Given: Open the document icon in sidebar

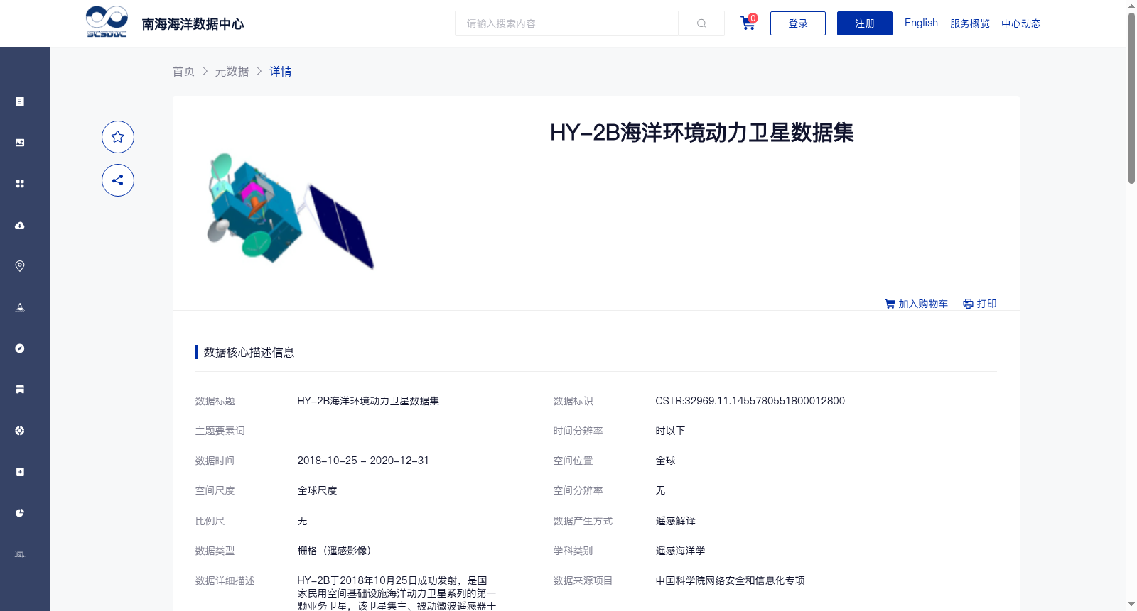Looking at the screenshot, I should pos(20,101).
